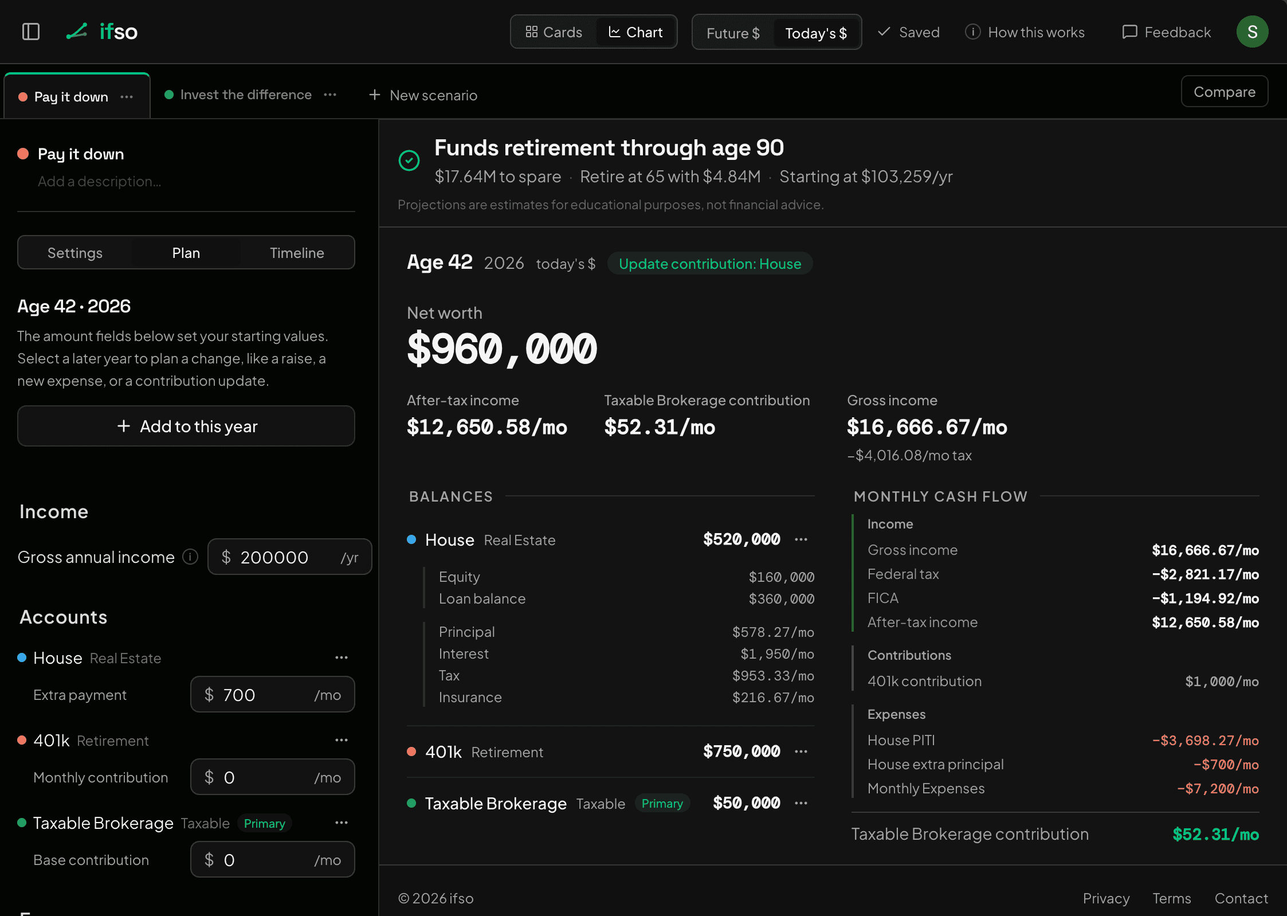Switch to Cards view
Viewport: 1287px width, 916px height.
coord(554,32)
